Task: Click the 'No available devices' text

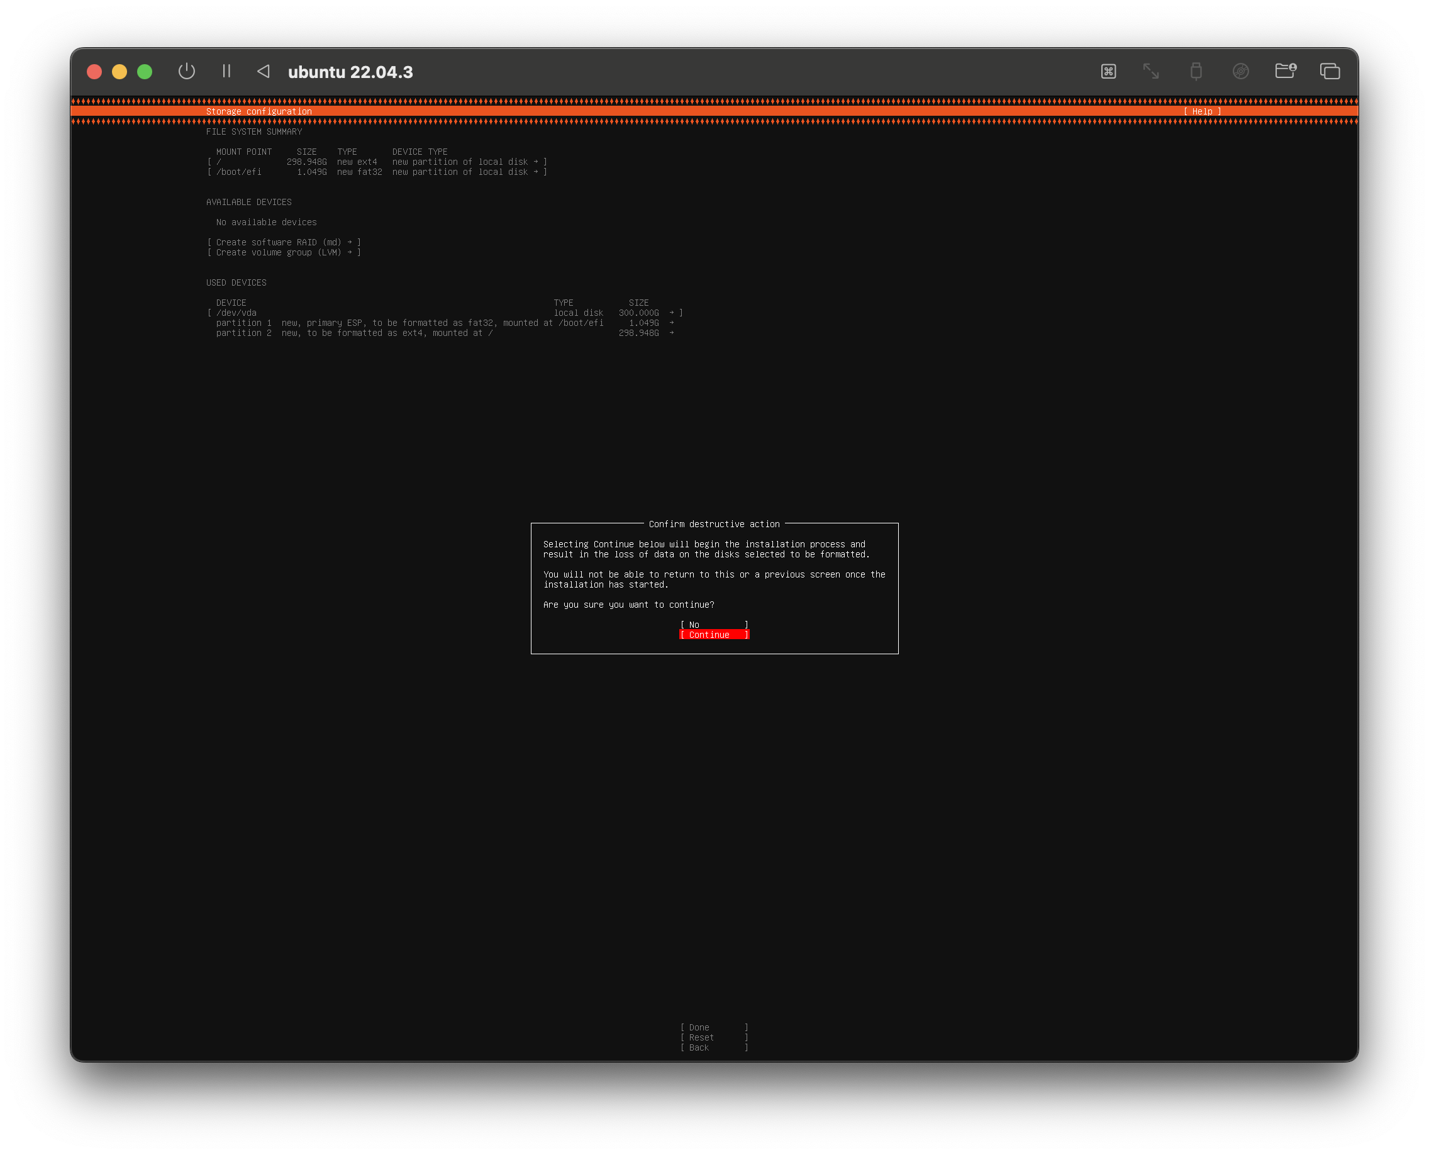Action: click(x=266, y=222)
